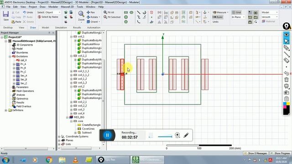
Task: Select coil_4 under Excitations
Action: click(x=23, y=60)
